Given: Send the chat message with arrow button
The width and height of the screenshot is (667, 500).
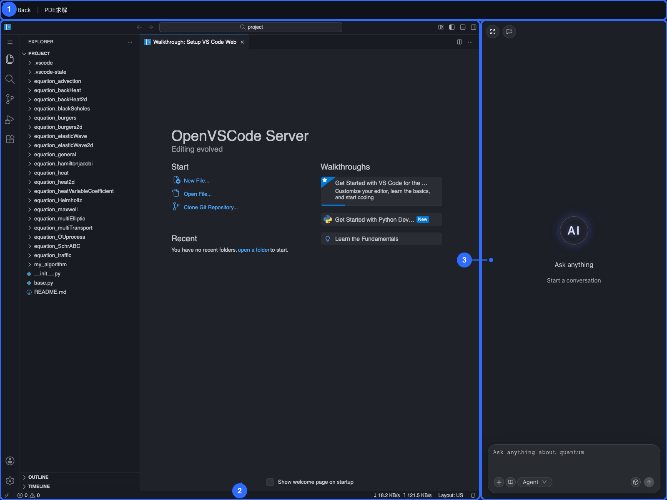Looking at the screenshot, I should point(649,482).
